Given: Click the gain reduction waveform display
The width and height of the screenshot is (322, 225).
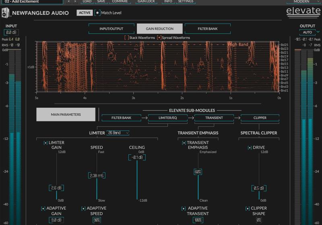Looking at the screenshot, I should 158,66.
